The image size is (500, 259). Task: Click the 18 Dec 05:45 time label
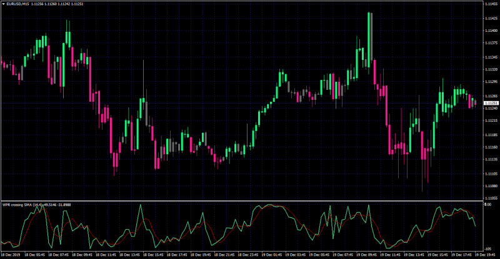point(34,255)
